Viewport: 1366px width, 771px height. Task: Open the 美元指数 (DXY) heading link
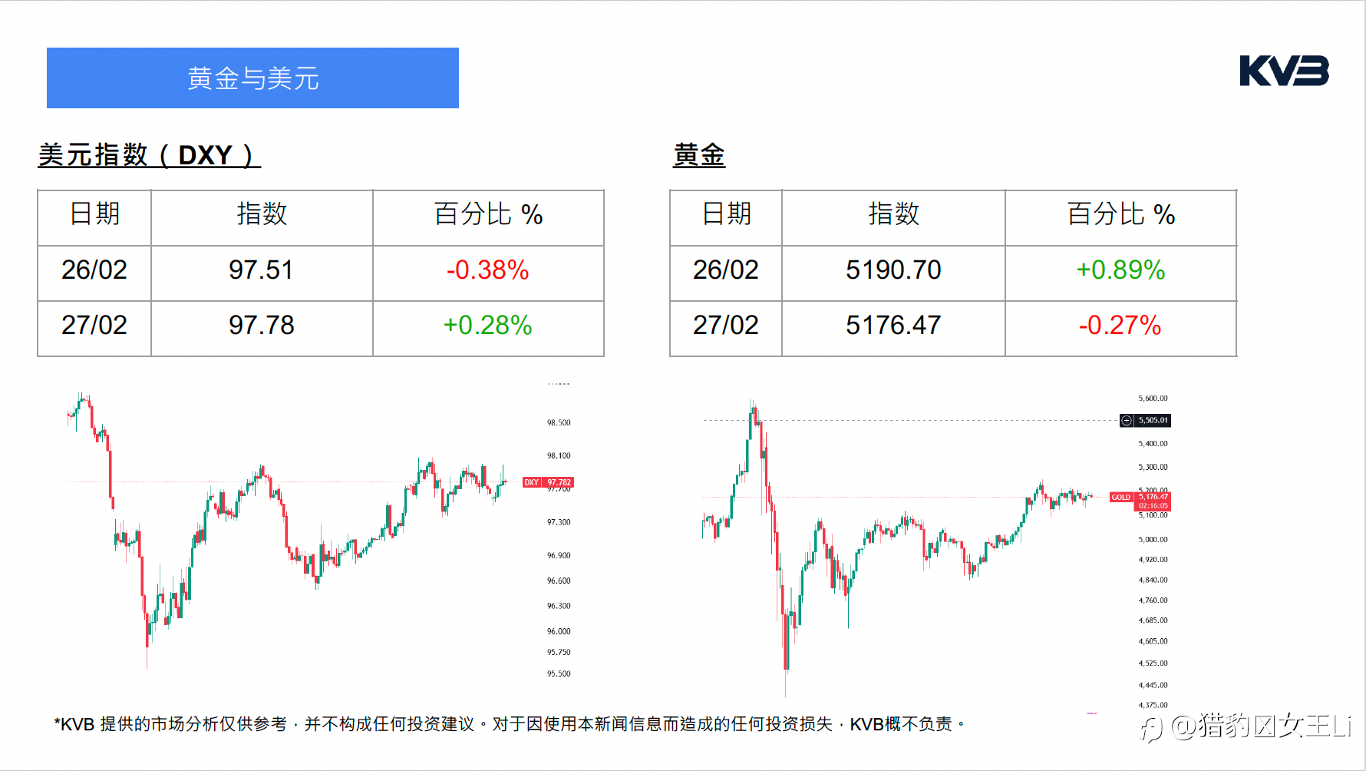pyautogui.click(x=149, y=155)
